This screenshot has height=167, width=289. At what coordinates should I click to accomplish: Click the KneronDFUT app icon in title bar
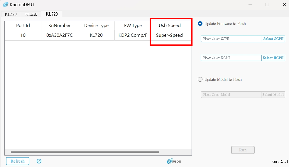click(6, 5)
